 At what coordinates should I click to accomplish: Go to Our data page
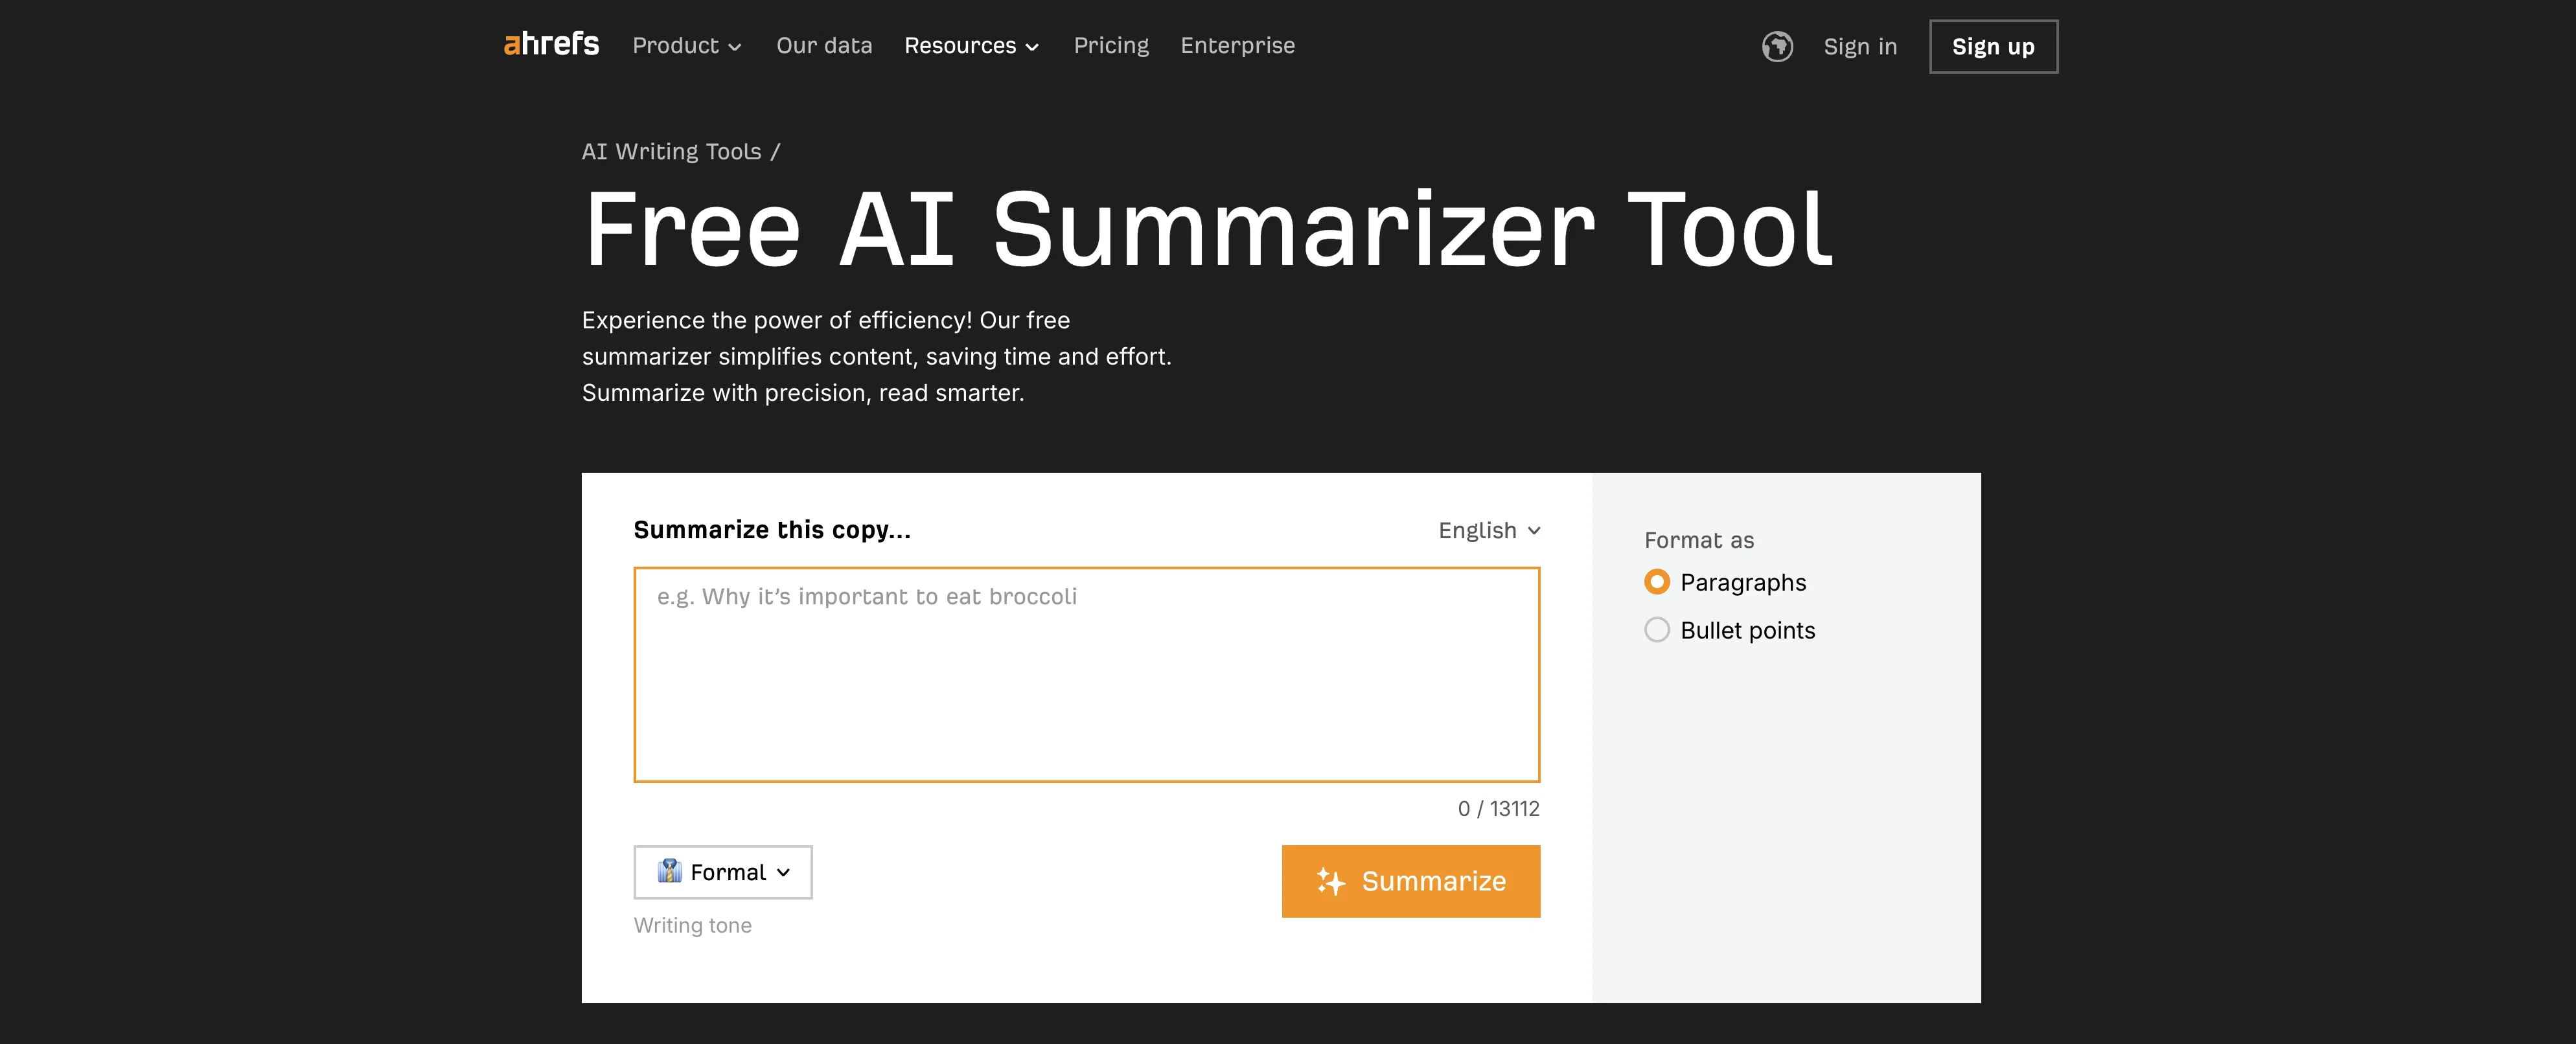point(824,46)
